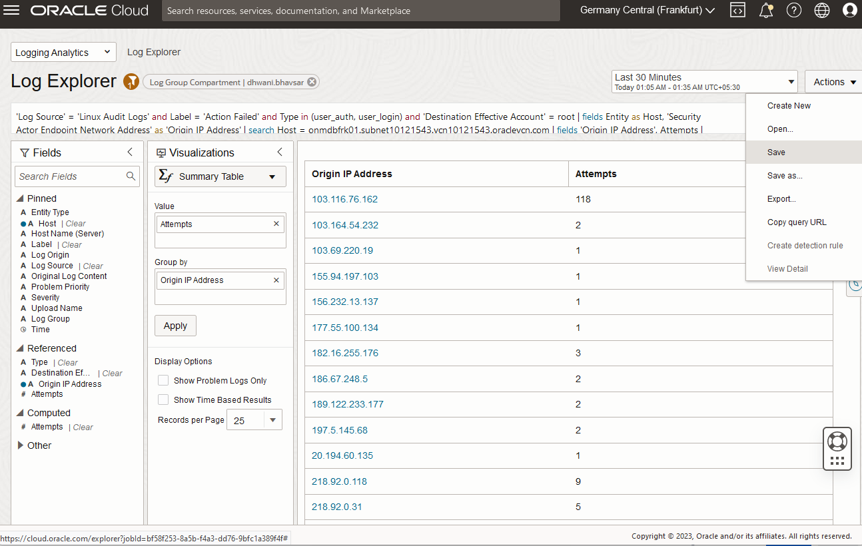Open the Summary Table visualization dropdown
Image resolution: width=862 pixels, height=546 pixels.
point(220,176)
